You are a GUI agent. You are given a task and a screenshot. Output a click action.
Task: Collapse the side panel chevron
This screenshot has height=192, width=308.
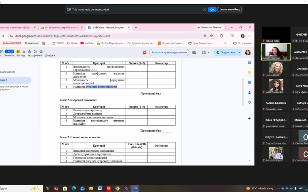[x=249, y=161]
